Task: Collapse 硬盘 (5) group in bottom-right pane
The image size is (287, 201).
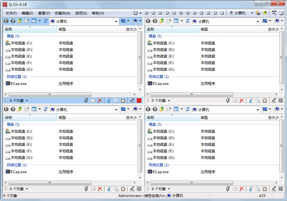Action: point(155,124)
